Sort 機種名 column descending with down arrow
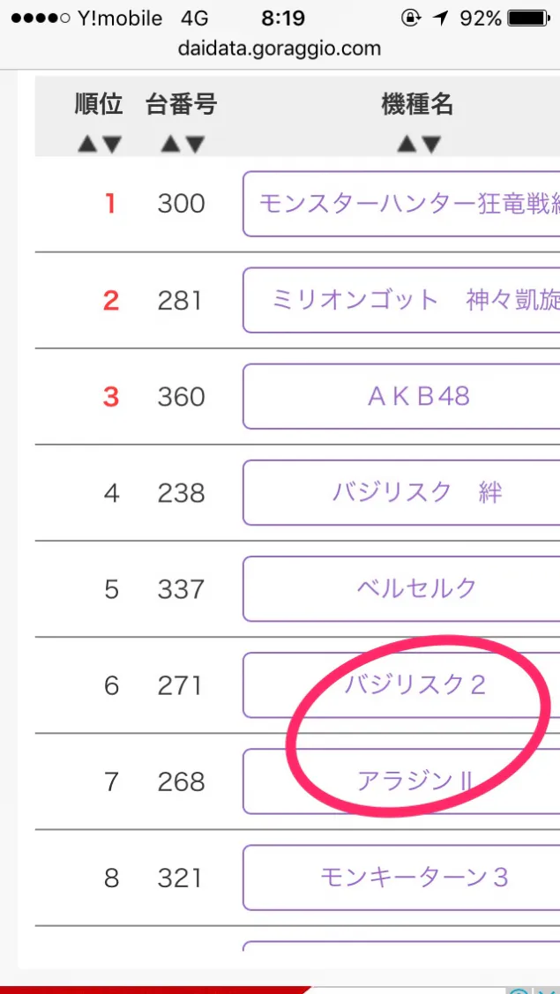This screenshot has width=560, height=994. pos(430,146)
